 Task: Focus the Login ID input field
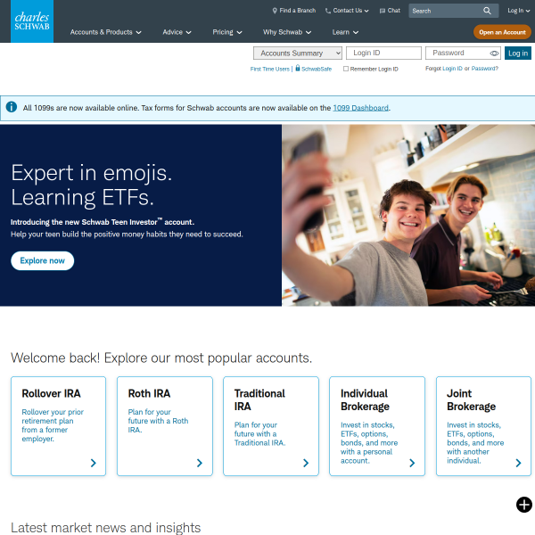click(383, 53)
